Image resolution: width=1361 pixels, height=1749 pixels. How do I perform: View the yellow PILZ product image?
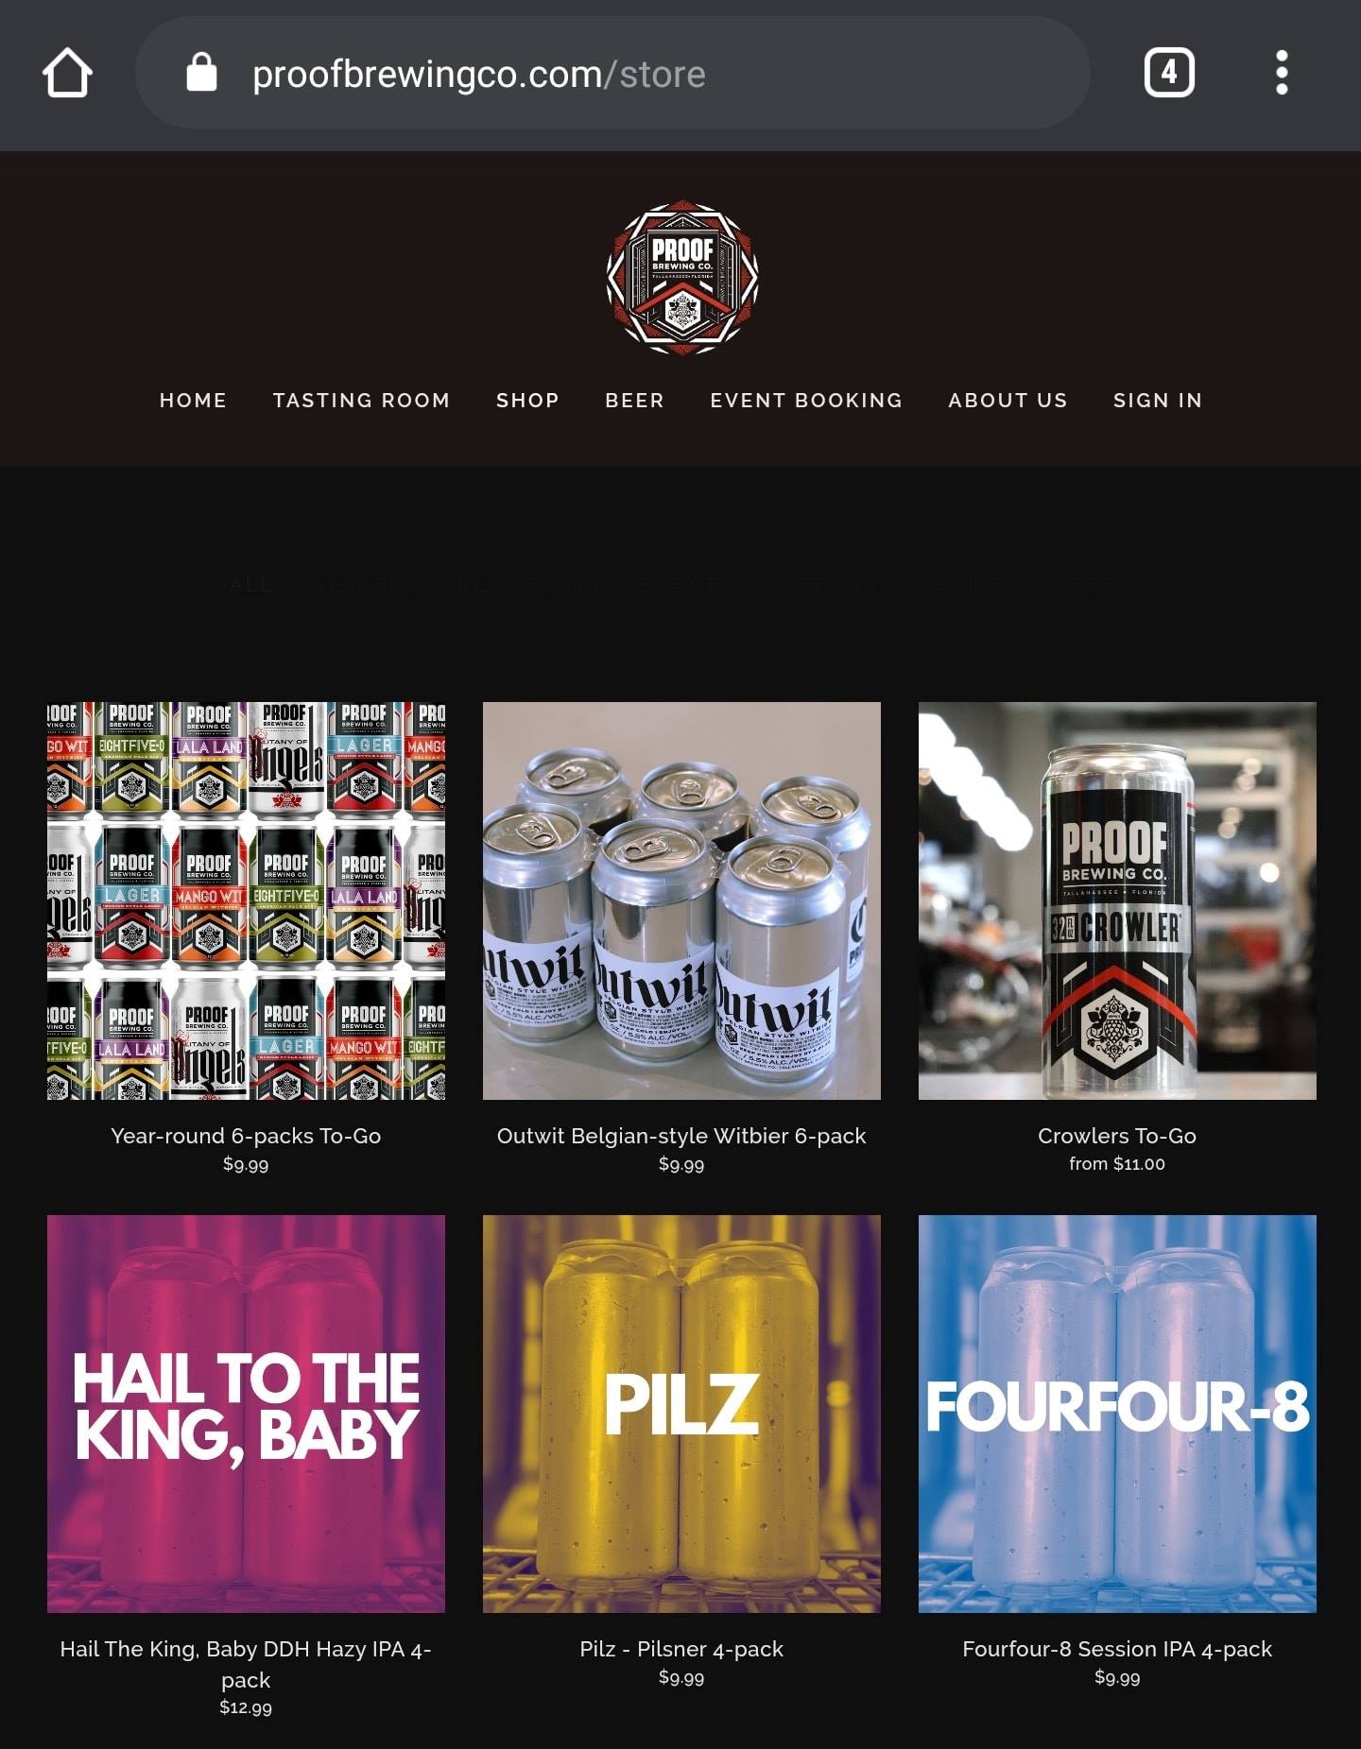(681, 1414)
